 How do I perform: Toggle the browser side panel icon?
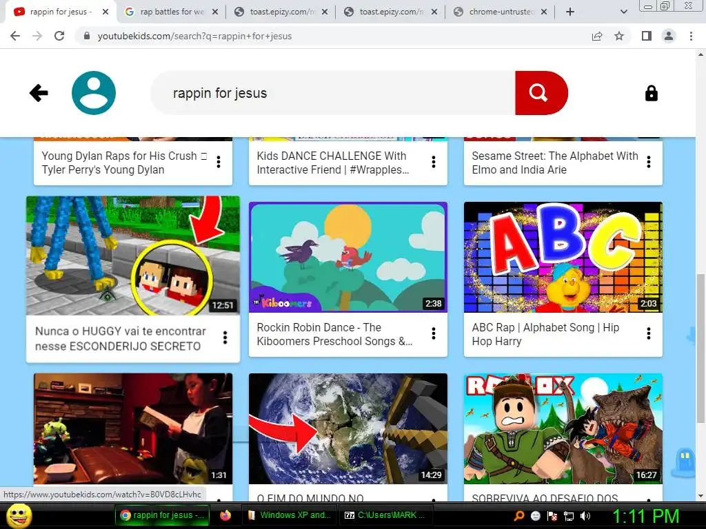click(x=647, y=36)
